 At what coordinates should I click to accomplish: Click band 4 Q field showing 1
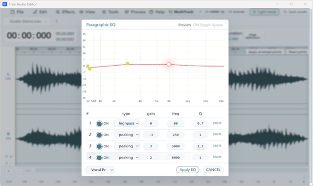tap(200, 158)
